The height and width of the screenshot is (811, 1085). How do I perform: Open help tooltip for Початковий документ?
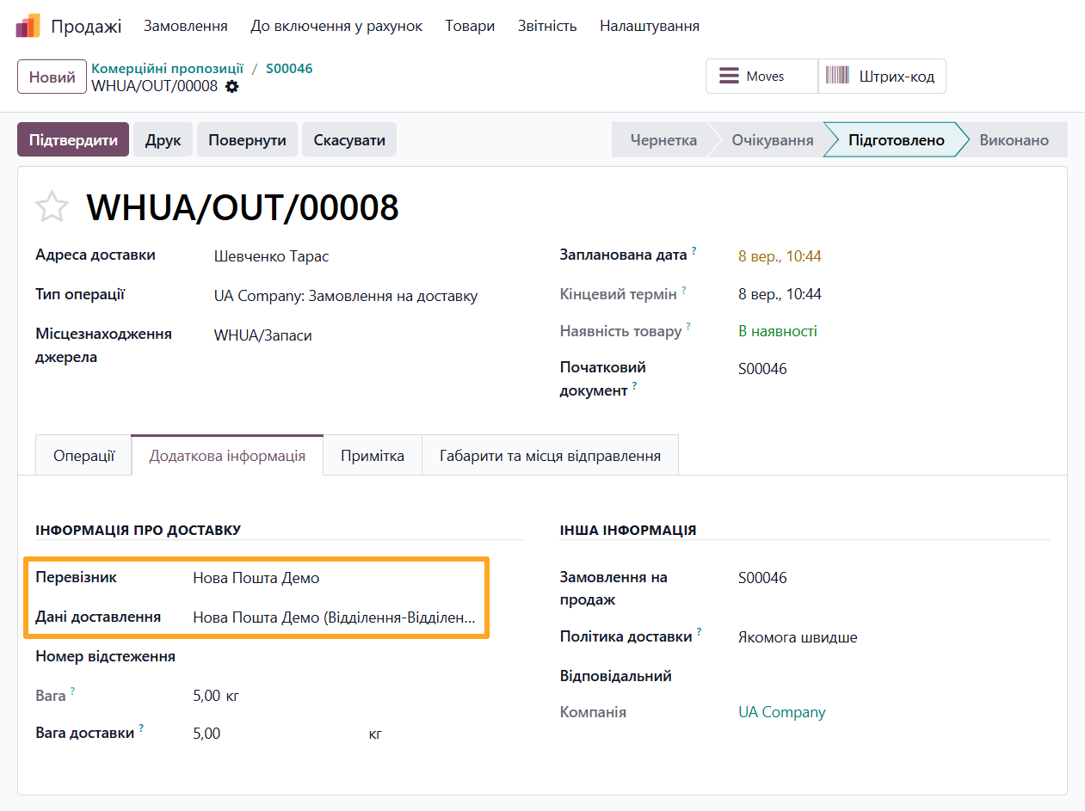(634, 386)
